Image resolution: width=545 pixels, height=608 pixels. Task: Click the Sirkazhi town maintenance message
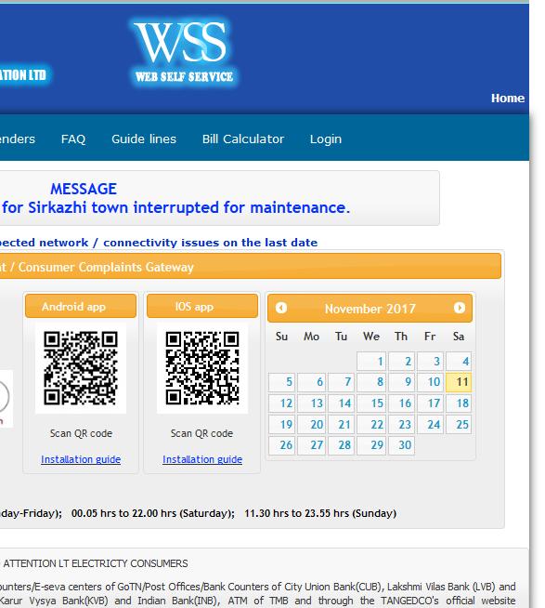(175, 208)
